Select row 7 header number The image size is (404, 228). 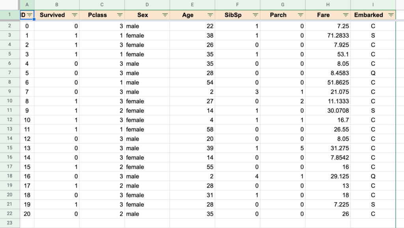(x=10, y=73)
